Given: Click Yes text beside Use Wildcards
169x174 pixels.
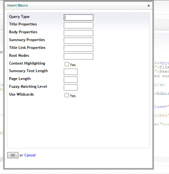Looking at the screenshot, I should click(x=73, y=96).
